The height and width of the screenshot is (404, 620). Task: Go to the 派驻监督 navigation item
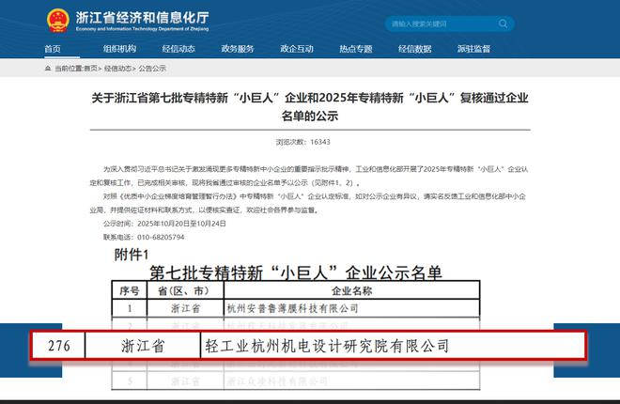[473, 49]
